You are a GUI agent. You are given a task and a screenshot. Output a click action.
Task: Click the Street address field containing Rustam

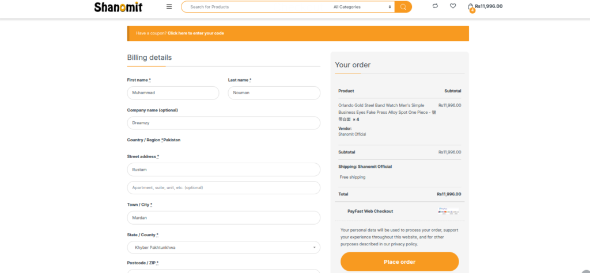point(224,170)
